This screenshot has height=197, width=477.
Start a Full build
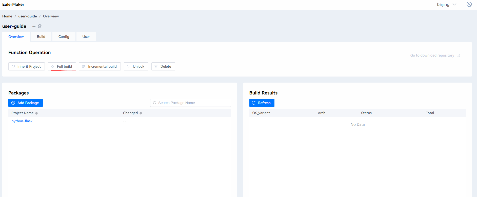pyautogui.click(x=62, y=66)
